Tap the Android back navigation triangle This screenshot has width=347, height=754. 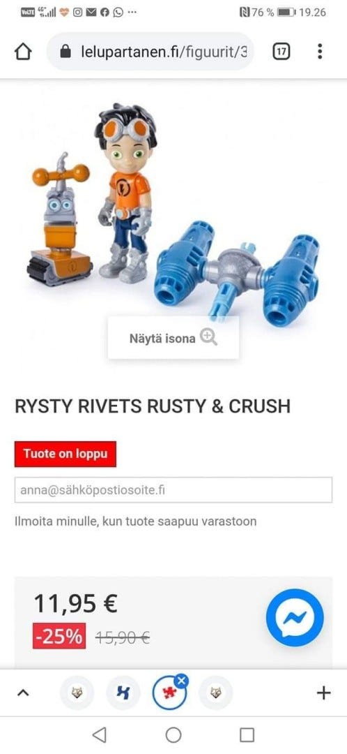99,734
